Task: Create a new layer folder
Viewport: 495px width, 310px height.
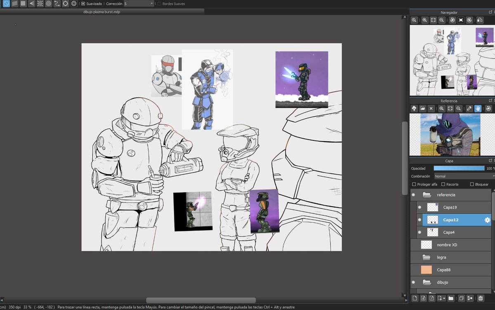Action: pos(451,298)
